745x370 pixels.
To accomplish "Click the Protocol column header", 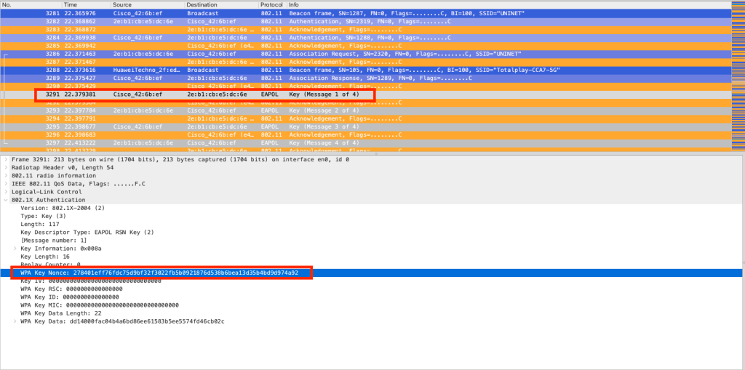I will 271,4.
